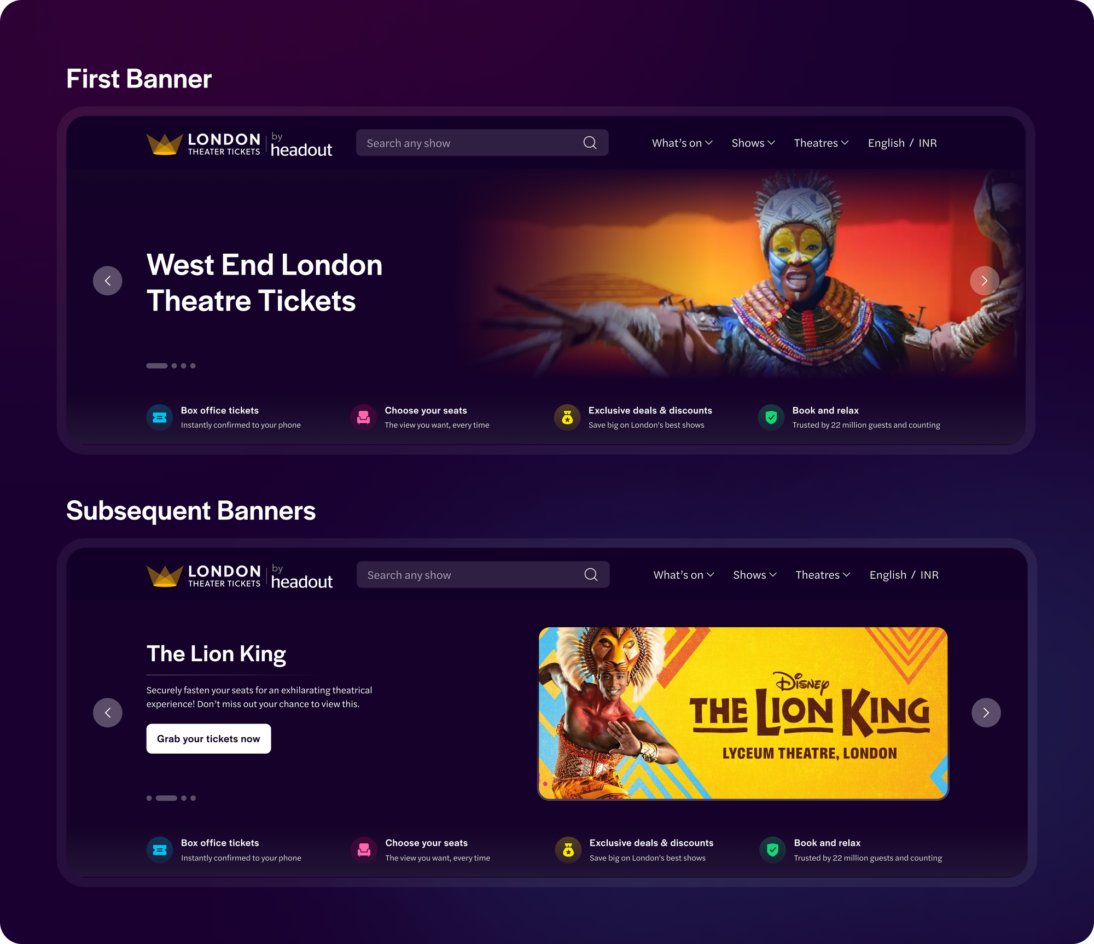Click the search magnifier in the Lion King banner
The height and width of the screenshot is (944, 1094).
[591, 574]
